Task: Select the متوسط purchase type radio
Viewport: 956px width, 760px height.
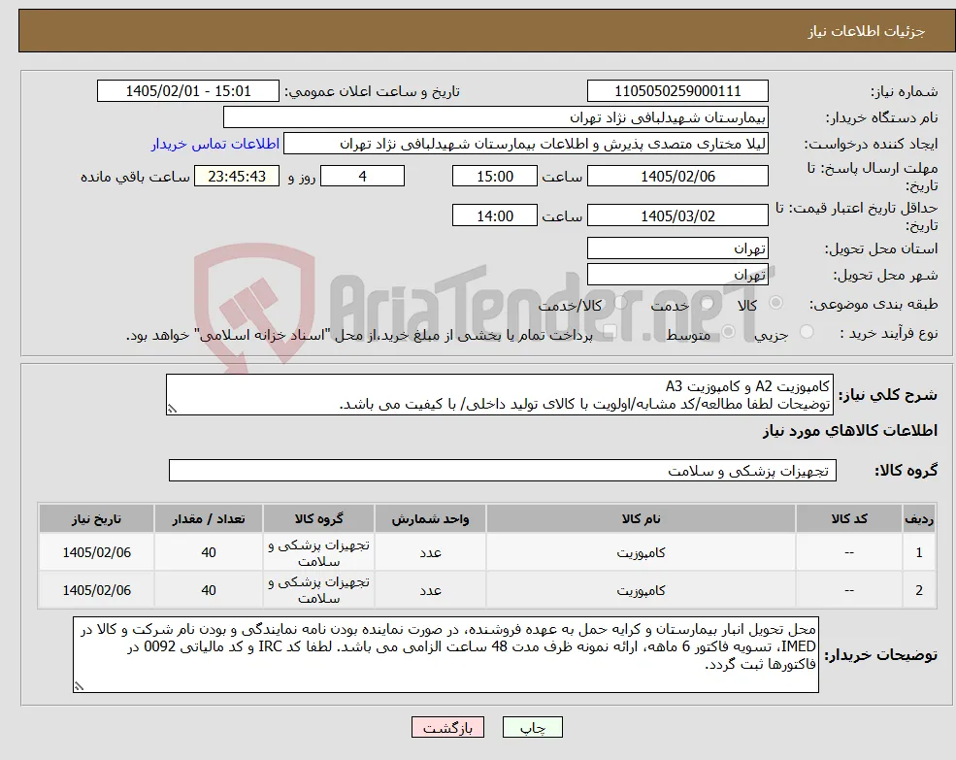Action: pos(729,332)
